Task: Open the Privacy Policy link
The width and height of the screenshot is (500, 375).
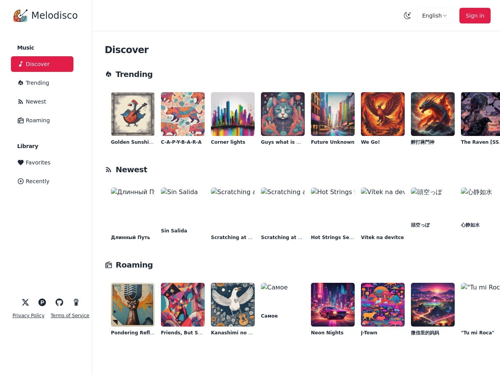Action: click(29, 316)
